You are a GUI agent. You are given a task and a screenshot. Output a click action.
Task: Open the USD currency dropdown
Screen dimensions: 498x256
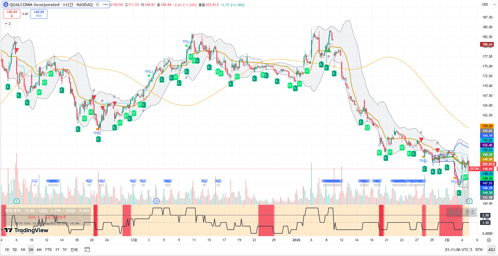pyautogui.click(x=489, y=4)
